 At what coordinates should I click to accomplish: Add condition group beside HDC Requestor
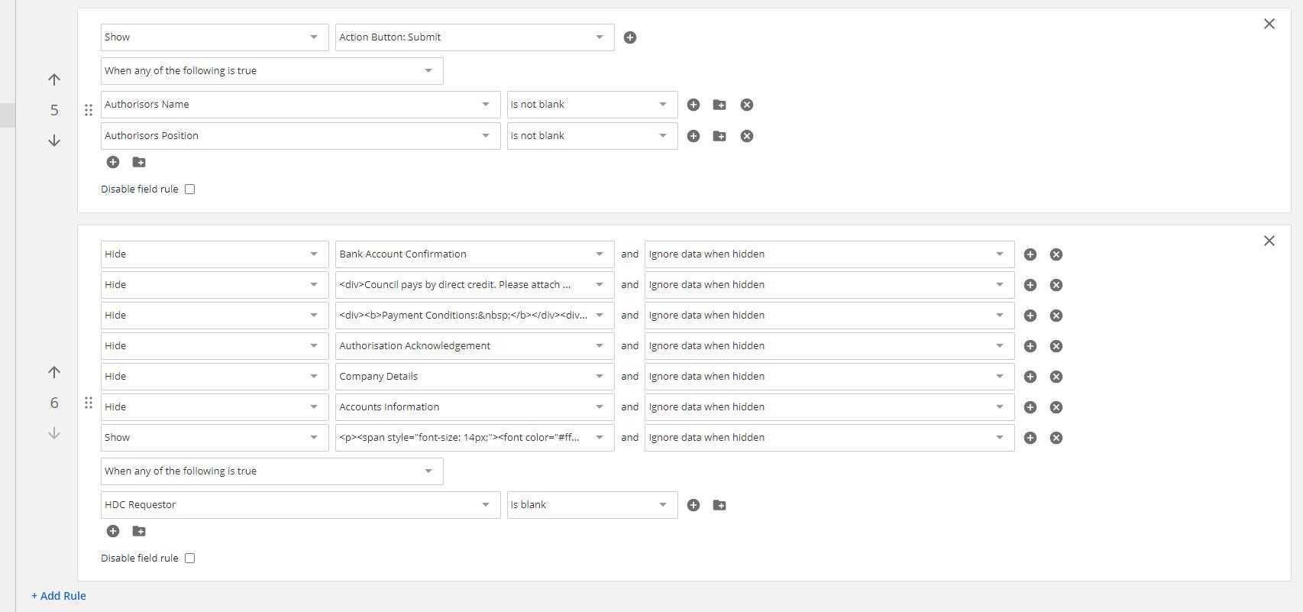719,505
